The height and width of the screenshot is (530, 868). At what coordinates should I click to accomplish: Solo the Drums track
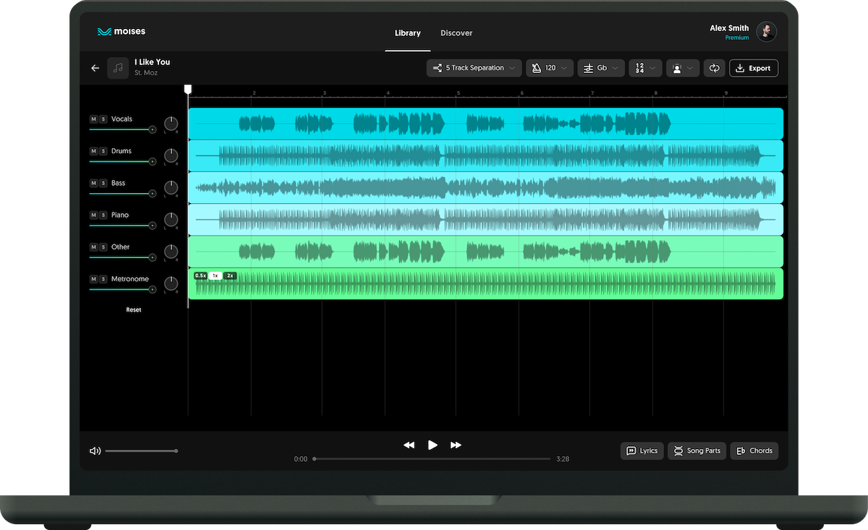[x=102, y=150]
